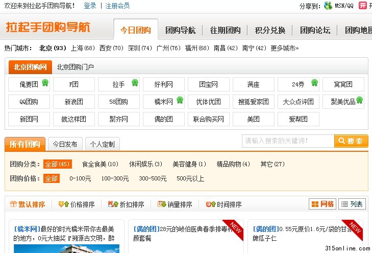Image resolution: width=372 pixels, height=253 pixels.
Task: Click the 糯米网 deal thumbnail image
Action: click(x=66, y=249)
